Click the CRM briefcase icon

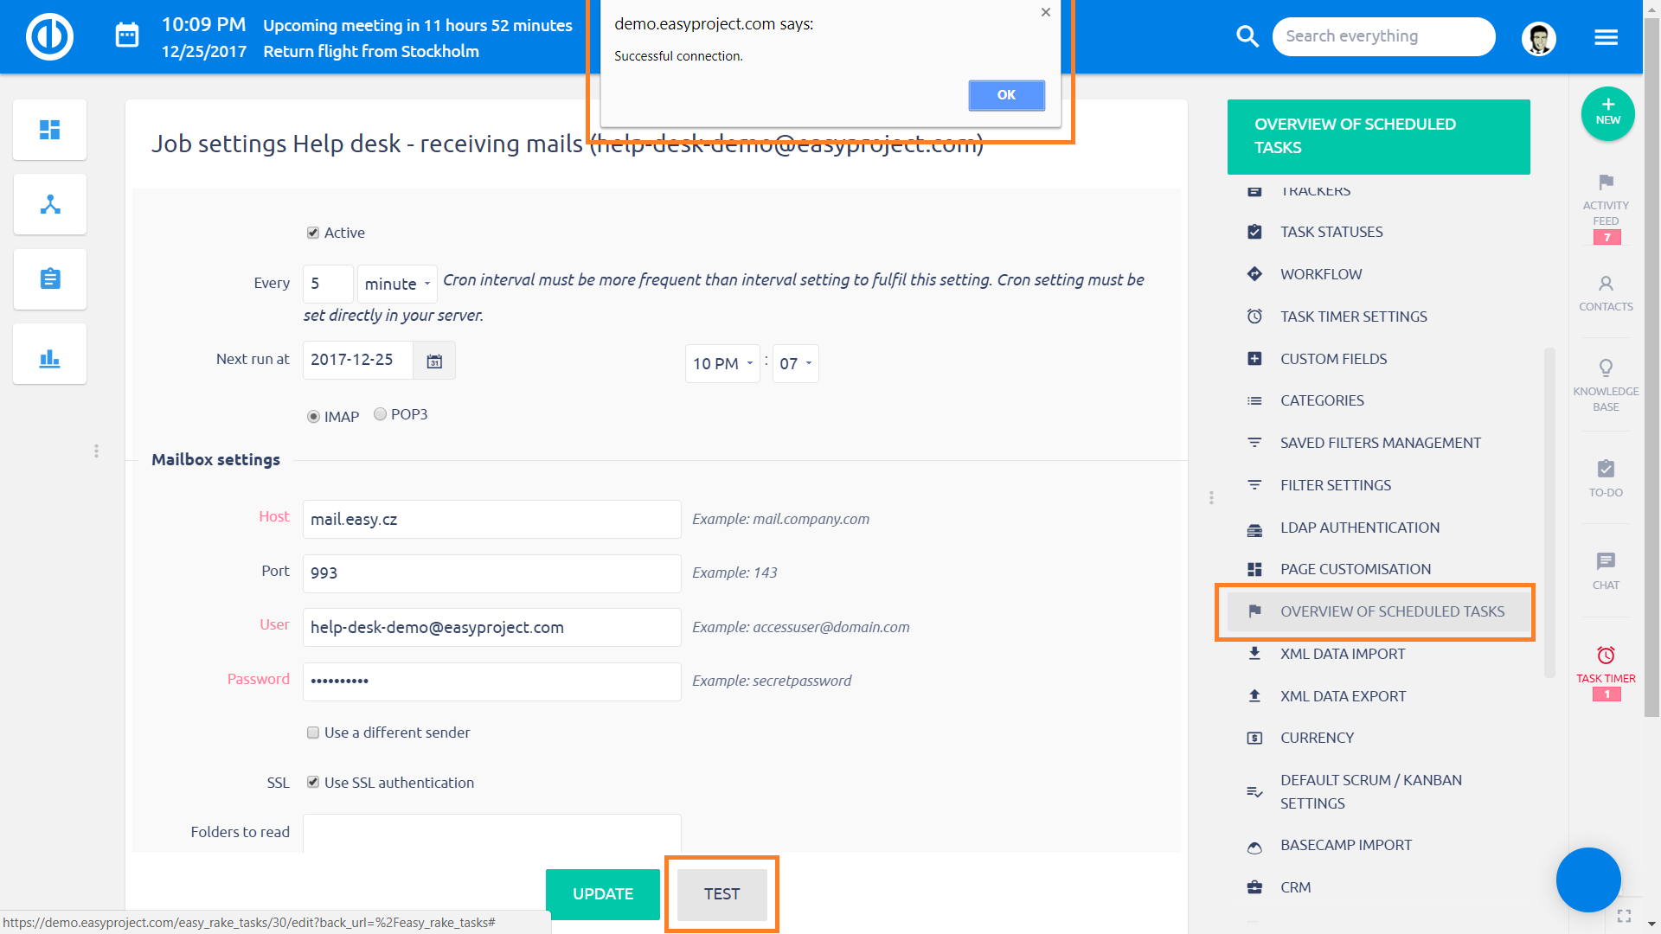(1254, 887)
